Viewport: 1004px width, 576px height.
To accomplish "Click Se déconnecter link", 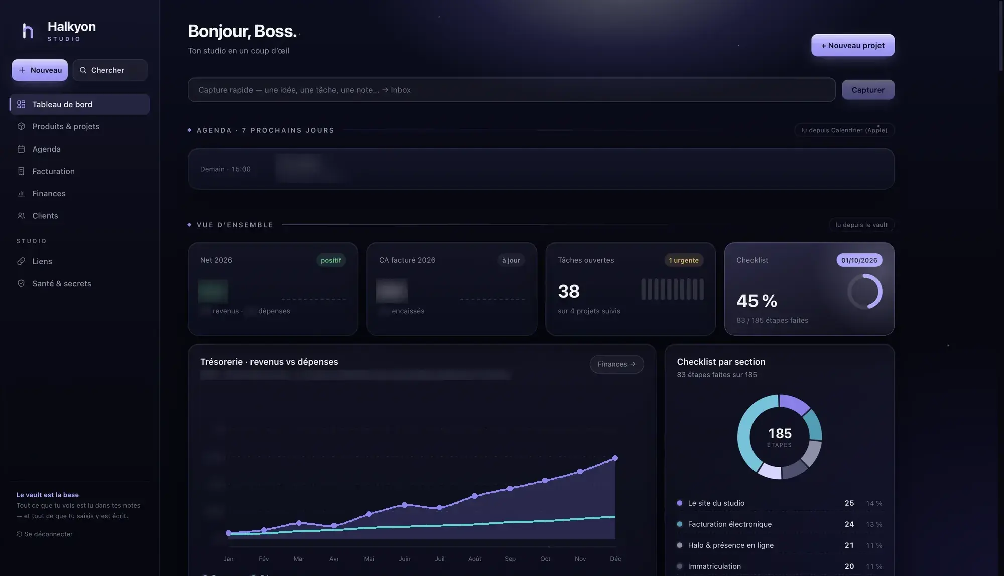I will [x=45, y=534].
